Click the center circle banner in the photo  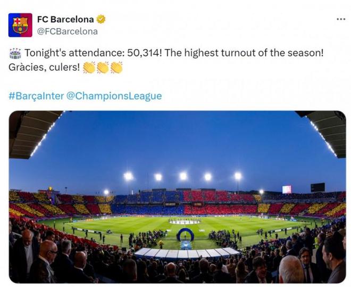(185, 222)
